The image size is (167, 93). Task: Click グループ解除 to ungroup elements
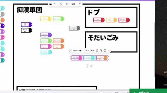tap(89, 51)
